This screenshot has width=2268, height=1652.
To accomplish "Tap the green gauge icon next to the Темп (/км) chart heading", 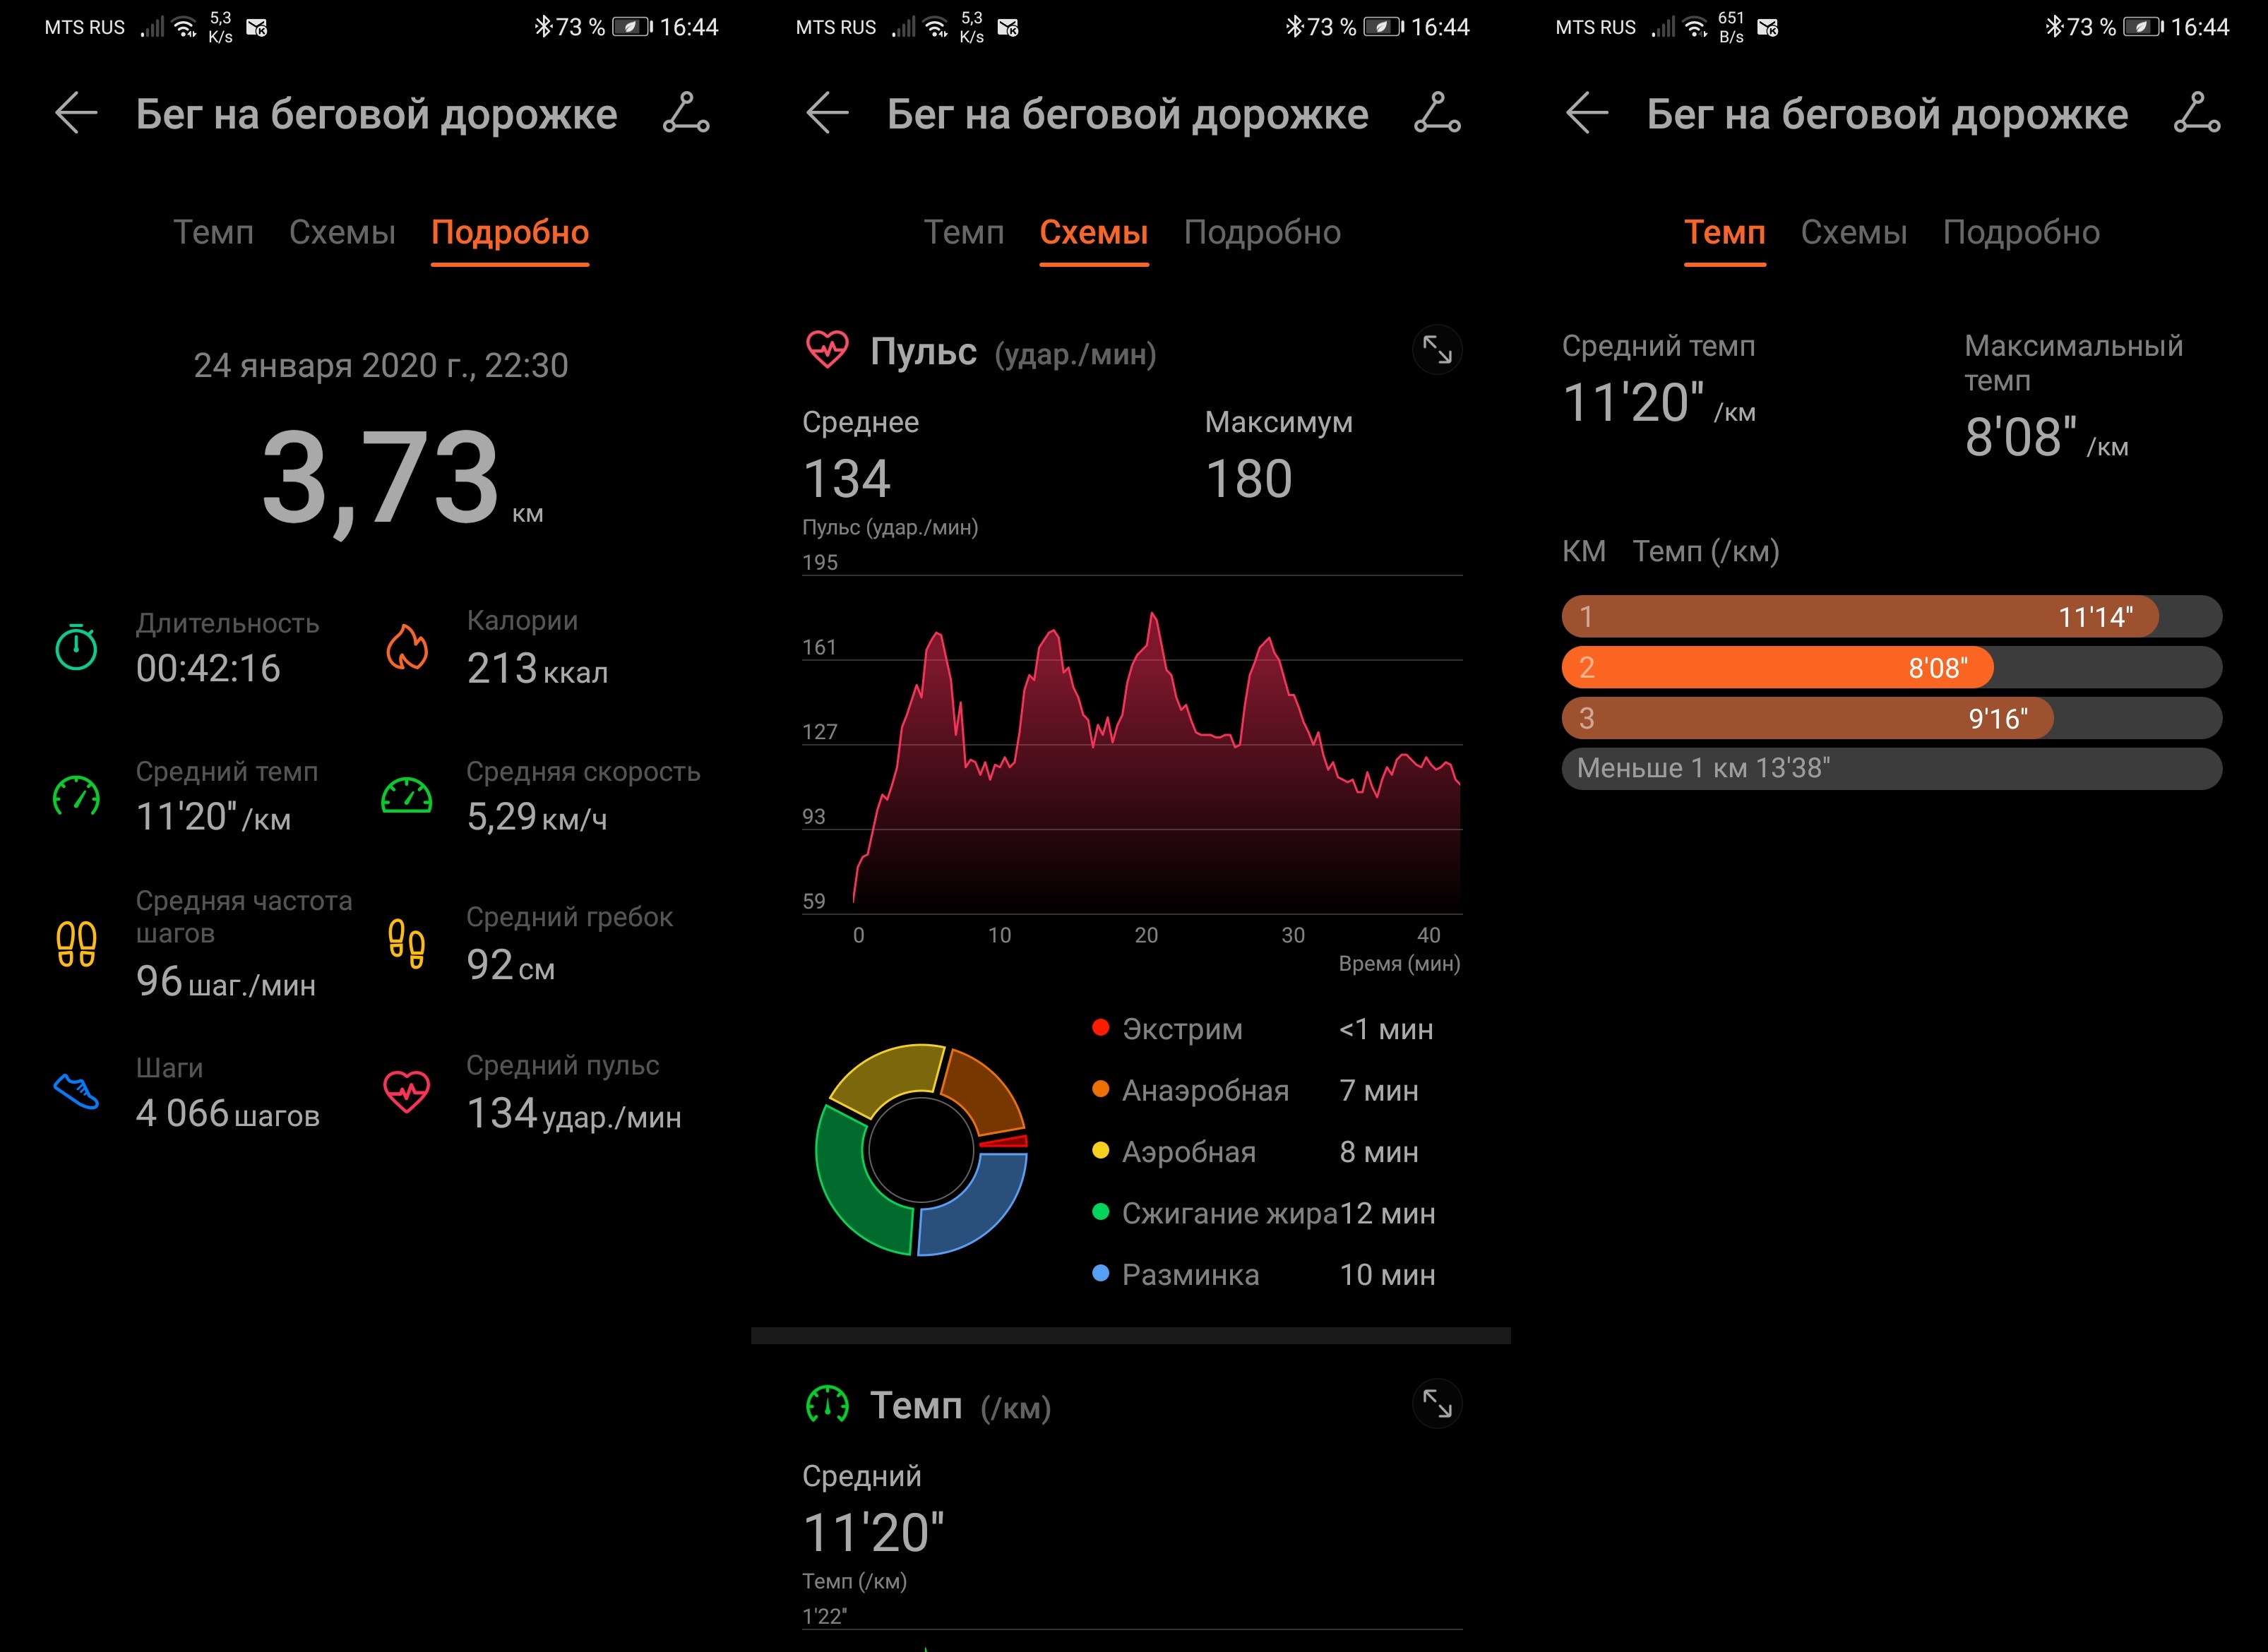I will pos(827,1405).
